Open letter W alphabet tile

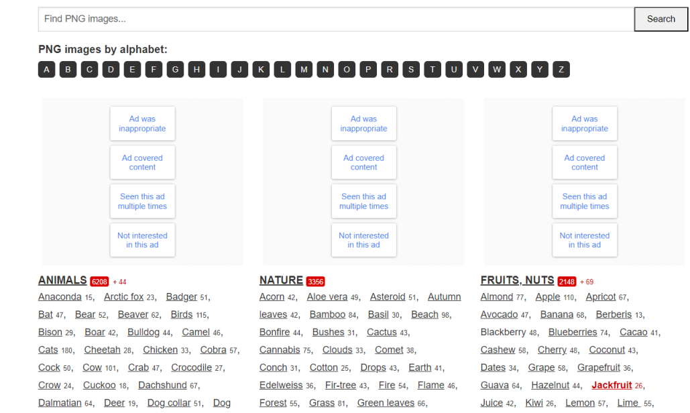(x=497, y=70)
